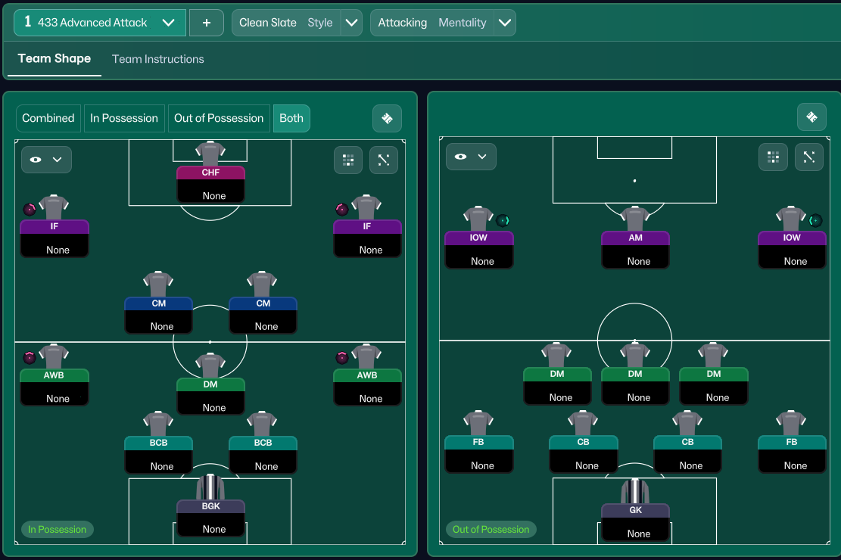The height and width of the screenshot is (560, 841).
Task: Select the Team Shape tab
Action: [x=55, y=58]
